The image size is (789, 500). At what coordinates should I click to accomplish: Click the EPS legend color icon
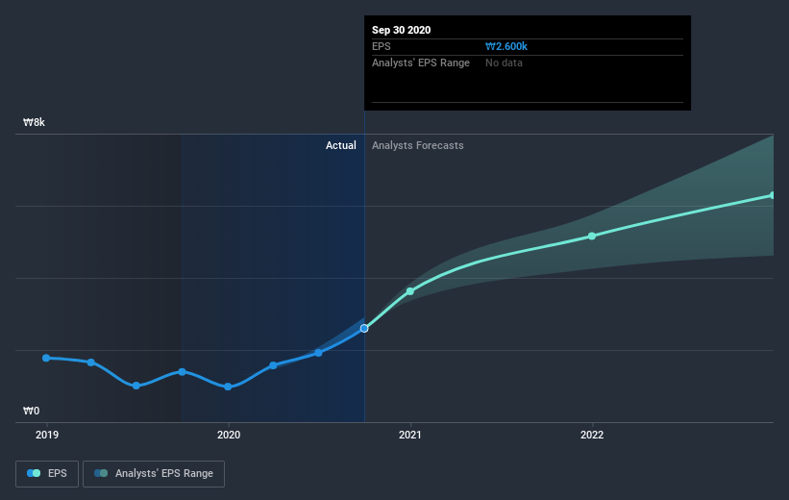(34, 473)
